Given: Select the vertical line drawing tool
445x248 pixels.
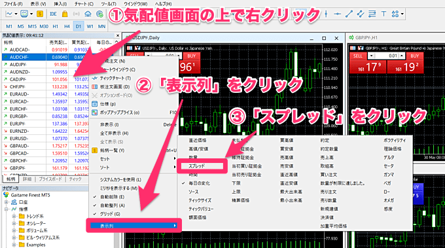Looking at the screenshot, I should [x=326, y=14].
